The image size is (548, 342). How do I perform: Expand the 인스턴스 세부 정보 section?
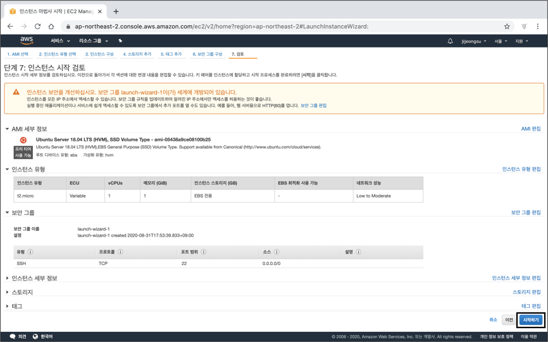(x=7, y=278)
